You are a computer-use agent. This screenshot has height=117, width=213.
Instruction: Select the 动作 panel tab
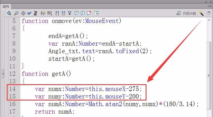click(x=6, y=6)
